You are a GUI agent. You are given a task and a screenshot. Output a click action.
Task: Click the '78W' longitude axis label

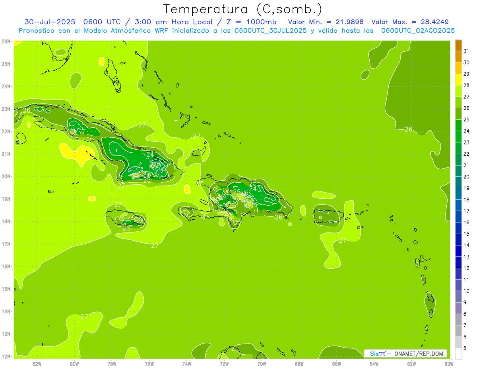(x=112, y=363)
